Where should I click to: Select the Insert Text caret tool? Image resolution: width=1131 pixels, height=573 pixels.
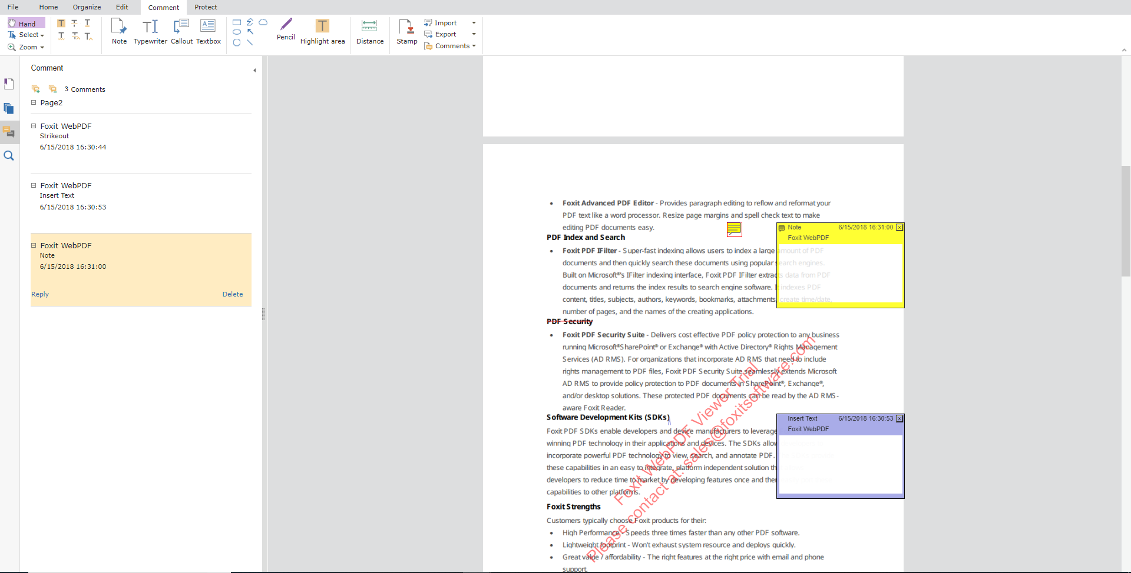coord(88,36)
